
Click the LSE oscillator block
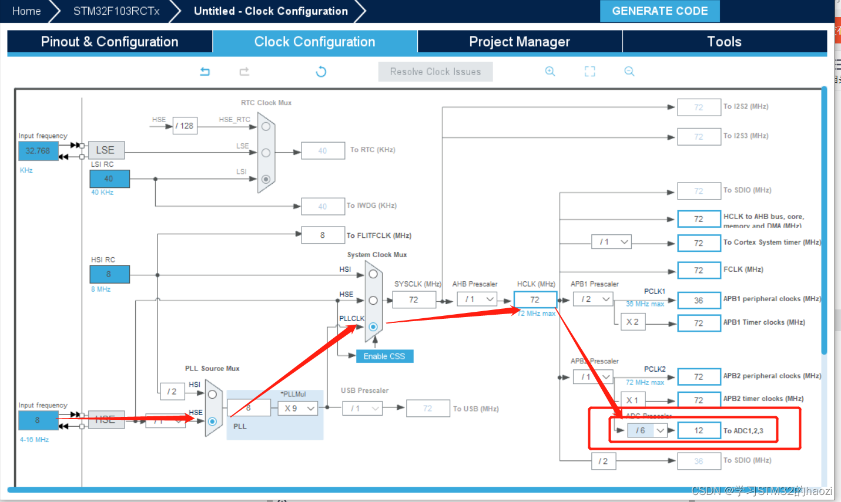[105, 150]
